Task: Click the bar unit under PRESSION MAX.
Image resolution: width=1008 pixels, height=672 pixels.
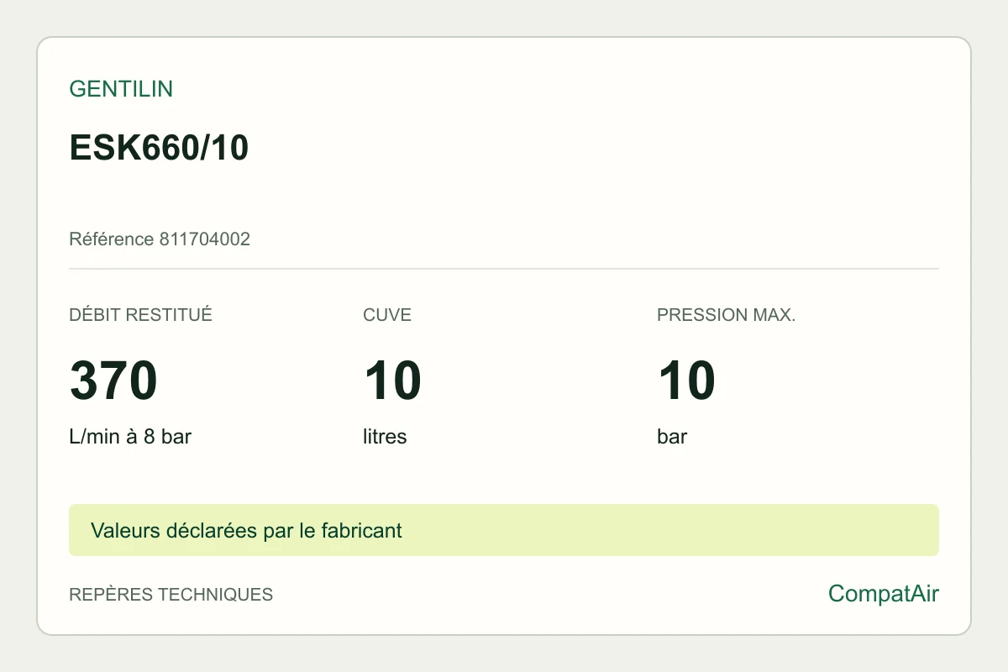Action: click(x=672, y=437)
